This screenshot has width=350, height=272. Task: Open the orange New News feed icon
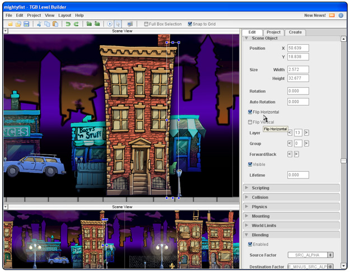332,16
